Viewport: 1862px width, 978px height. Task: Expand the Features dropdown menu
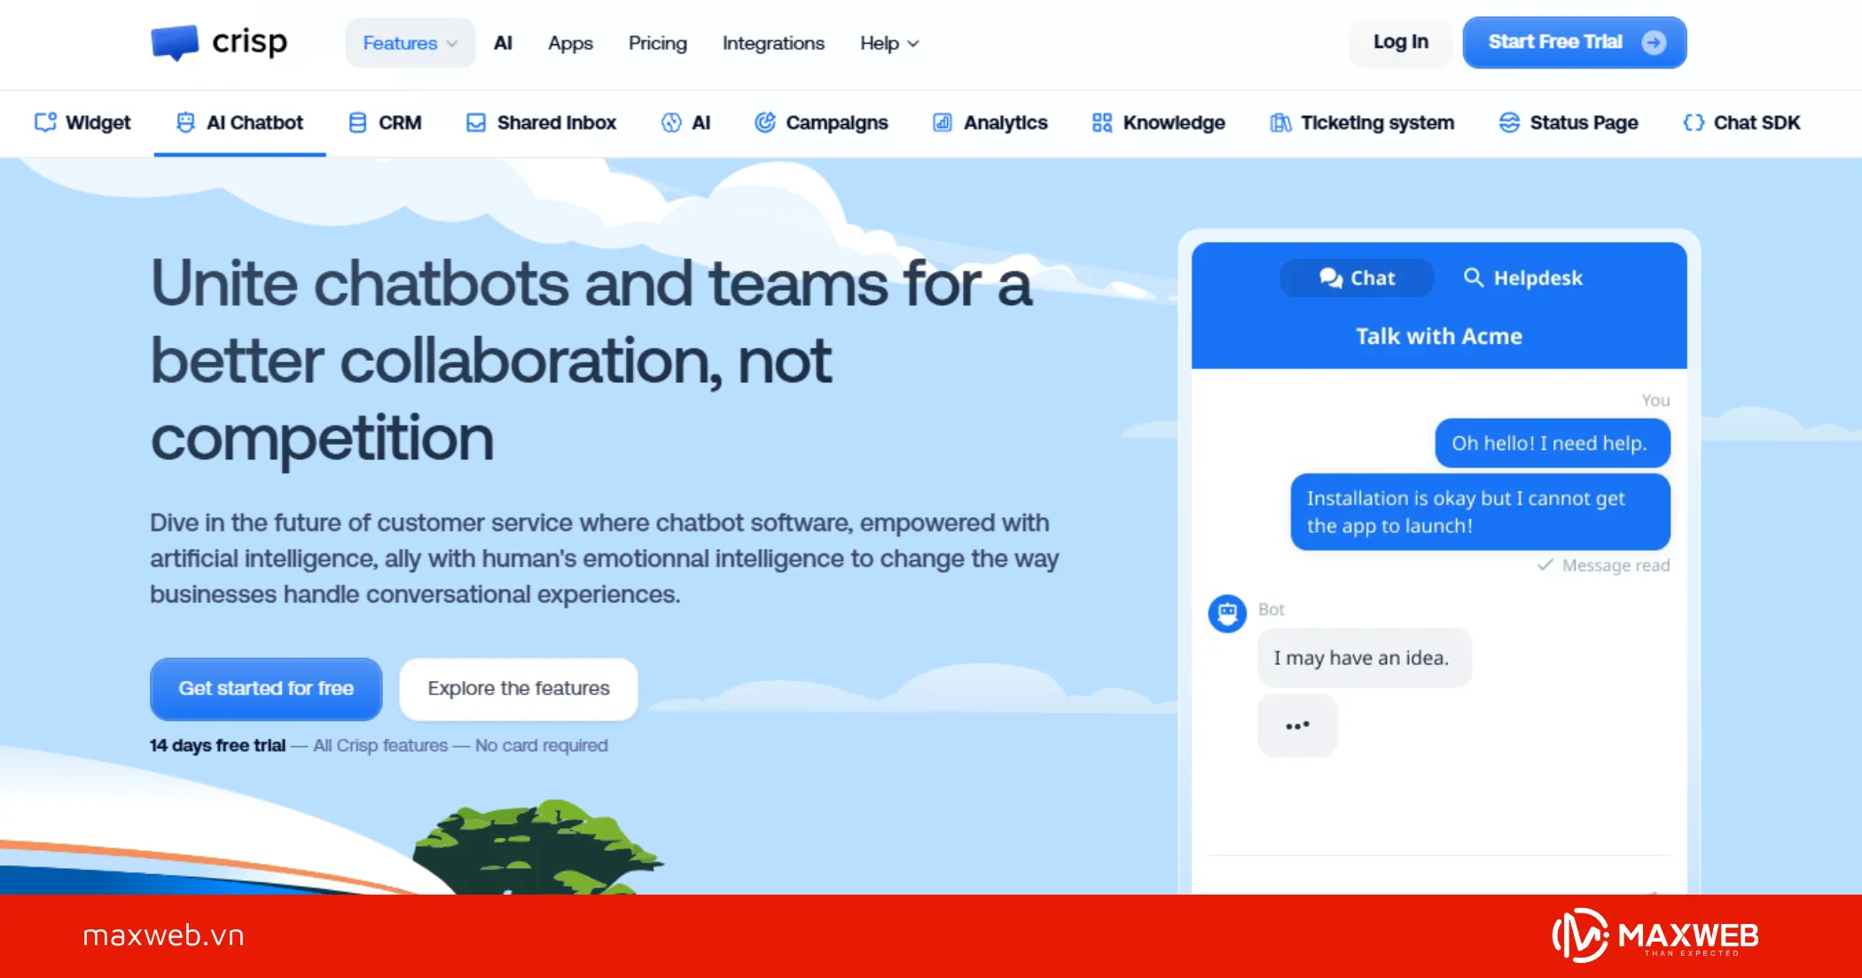(x=409, y=43)
